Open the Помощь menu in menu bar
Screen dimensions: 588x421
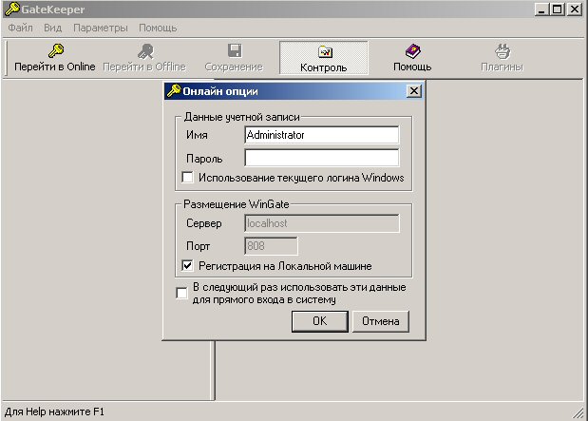tap(158, 29)
